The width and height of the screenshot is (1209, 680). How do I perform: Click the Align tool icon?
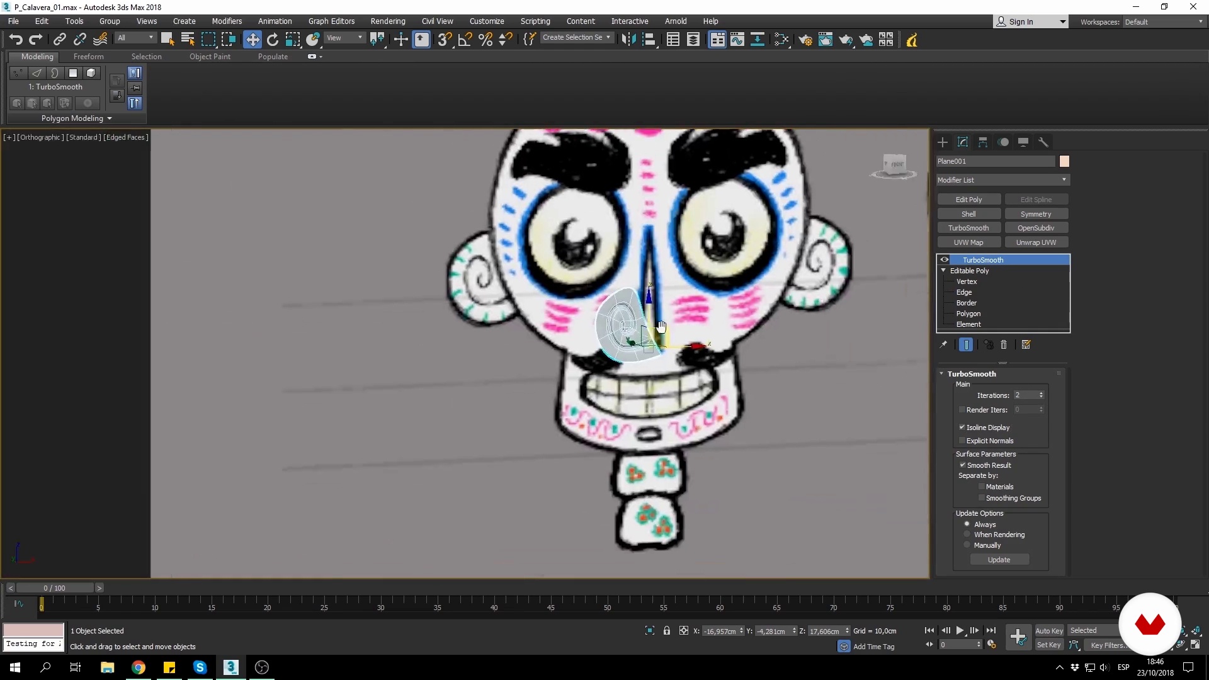(649, 40)
